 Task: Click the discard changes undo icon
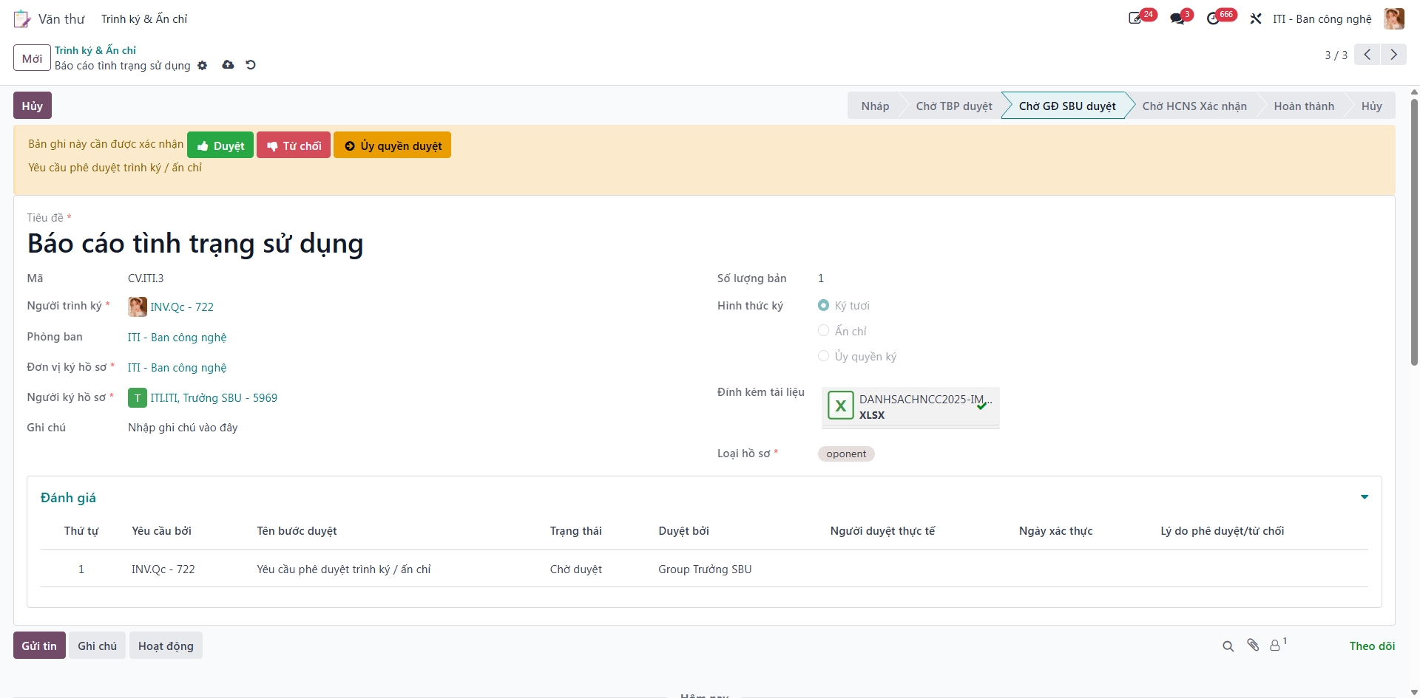pos(251,65)
